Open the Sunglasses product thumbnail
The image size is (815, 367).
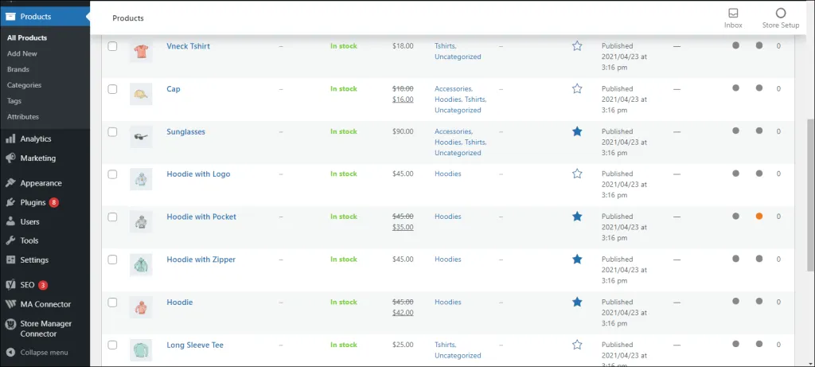[x=141, y=137]
